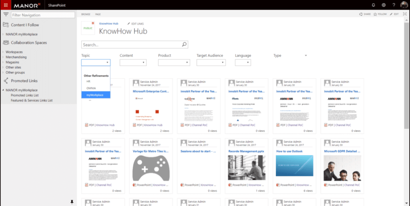The image size is (410, 206).
Task: Open the app launcher waffle icon
Action: pyautogui.click(x=6, y=5)
